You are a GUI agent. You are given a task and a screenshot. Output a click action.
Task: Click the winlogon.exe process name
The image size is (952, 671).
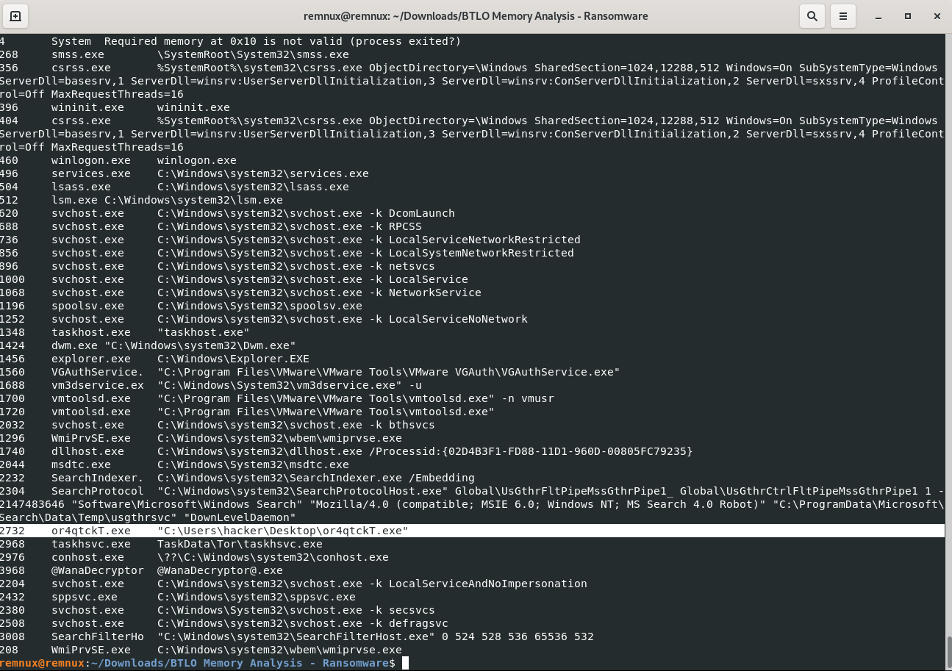(91, 160)
